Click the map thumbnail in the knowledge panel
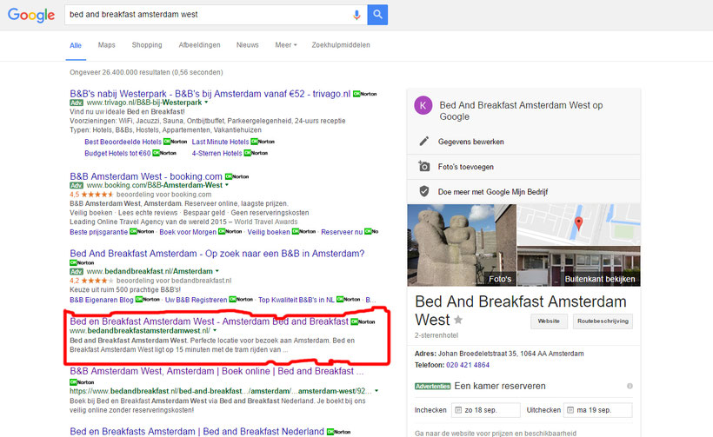The height and width of the screenshot is (437, 713). (x=578, y=224)
